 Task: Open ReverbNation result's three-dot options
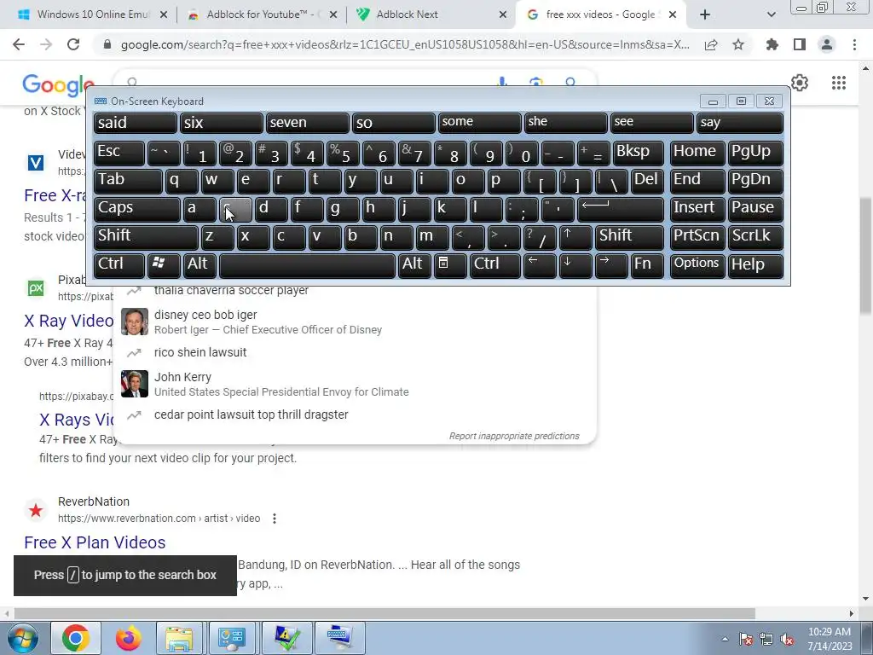(x=275, y=519)
